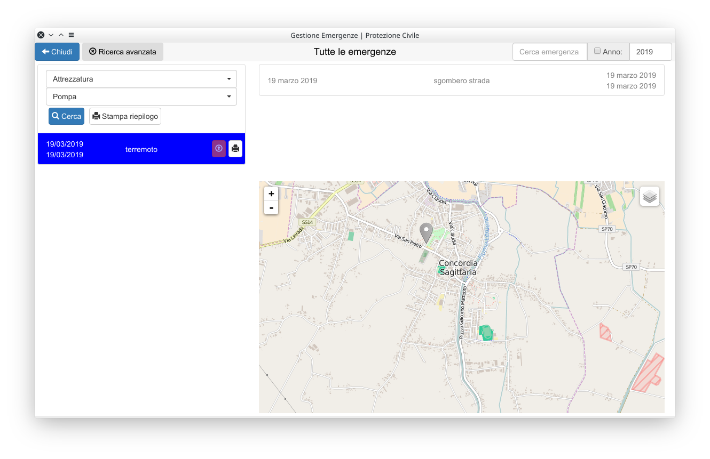
Task: Open the Attrezzatura dropdown
Action: [x=141, y=79]
